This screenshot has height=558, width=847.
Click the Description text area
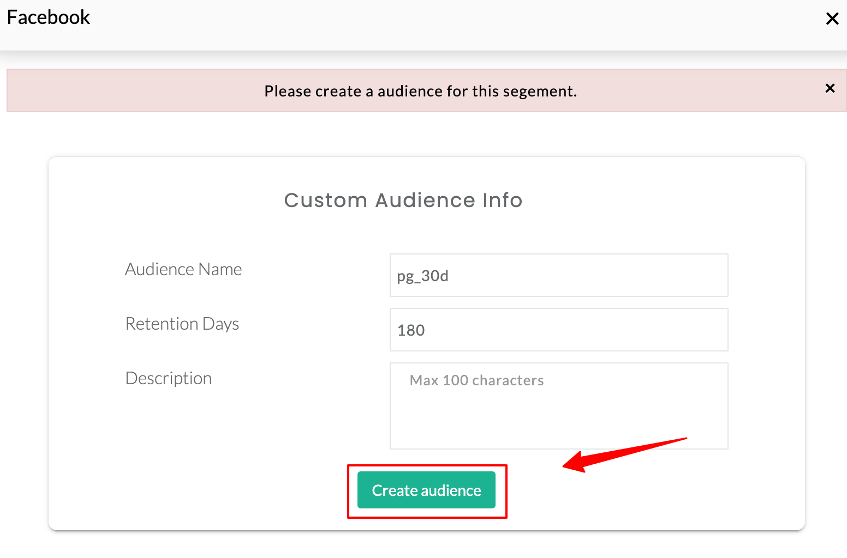click(x=558, y=406)
